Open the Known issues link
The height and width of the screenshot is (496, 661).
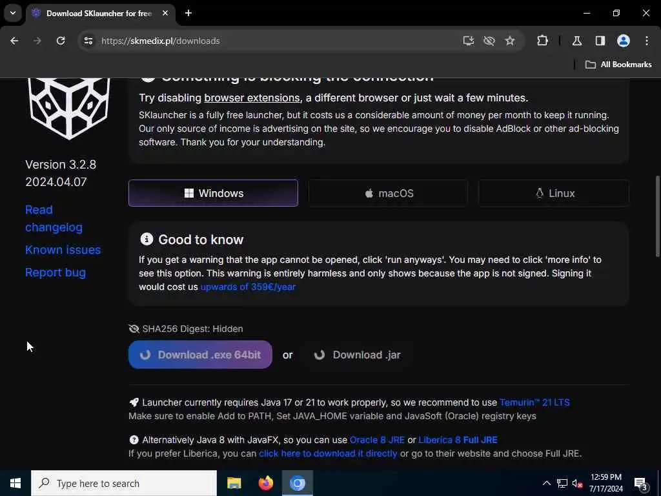[x=63, y=250]
